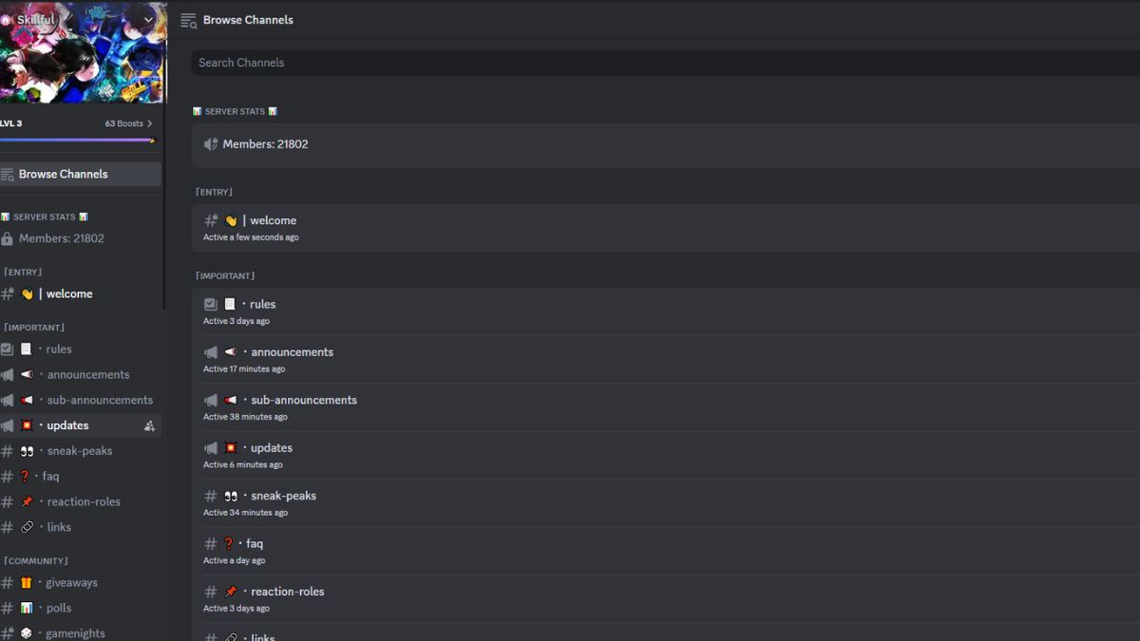Click the megaphone icon beside announcements in the sidebar
This screenshot has height=641, width=1140.
8,375
